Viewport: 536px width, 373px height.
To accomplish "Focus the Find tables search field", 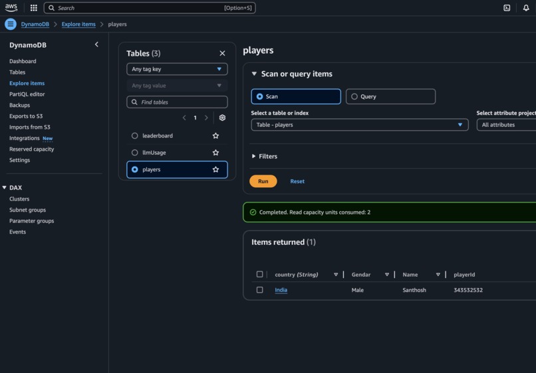I will pos(177,102).
